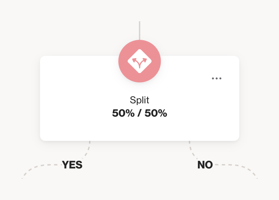Click the top incoming connector line
This screenshot has height=200, width=279.
click(x=139, y=30)
